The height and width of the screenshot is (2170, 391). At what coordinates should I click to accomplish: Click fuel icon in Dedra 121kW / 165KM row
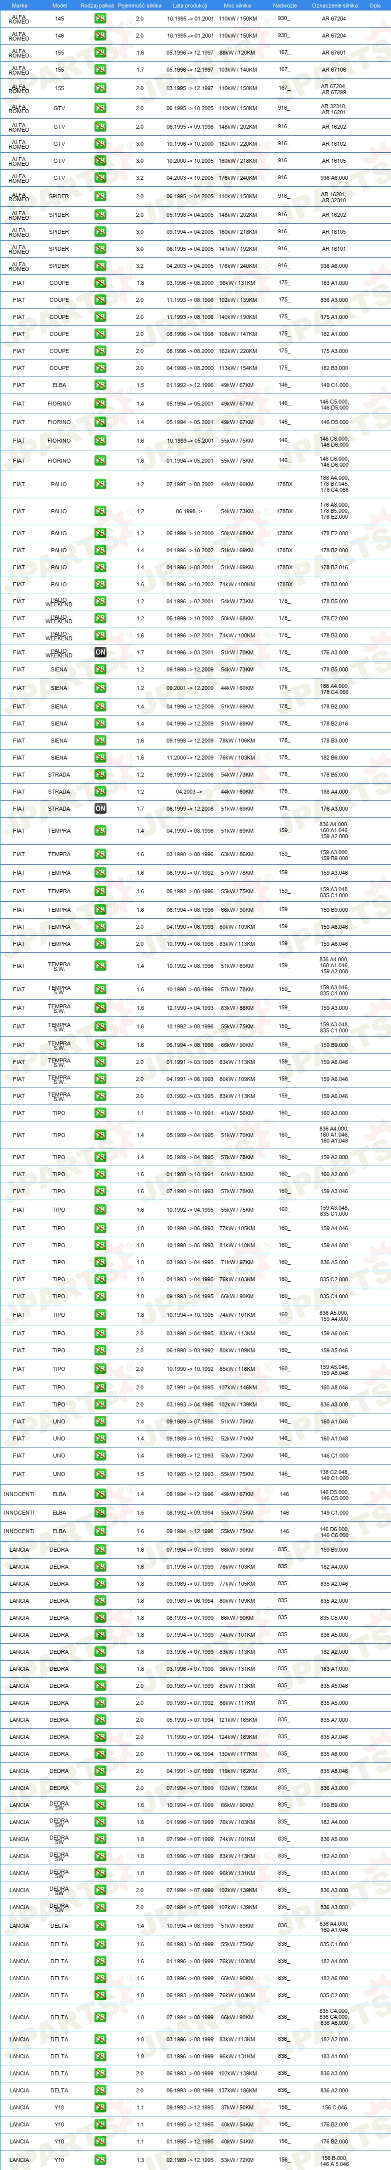100,1719
